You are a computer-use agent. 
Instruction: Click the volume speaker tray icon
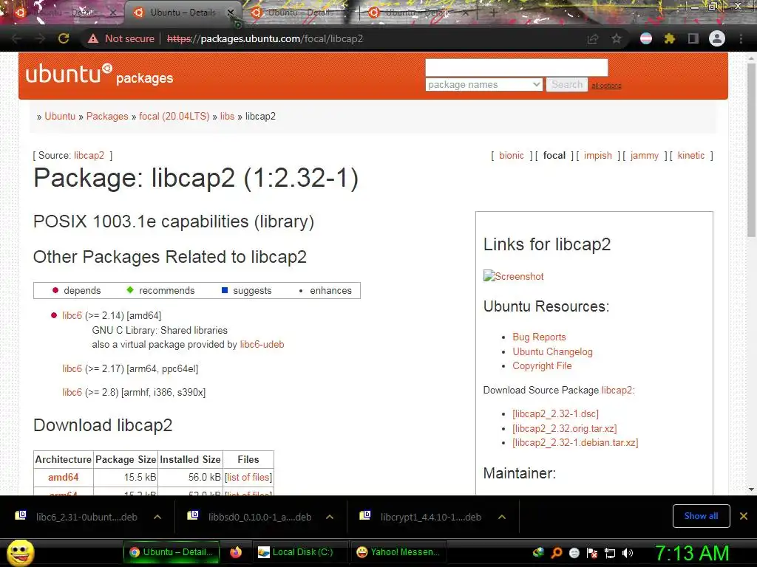[628, 553]
